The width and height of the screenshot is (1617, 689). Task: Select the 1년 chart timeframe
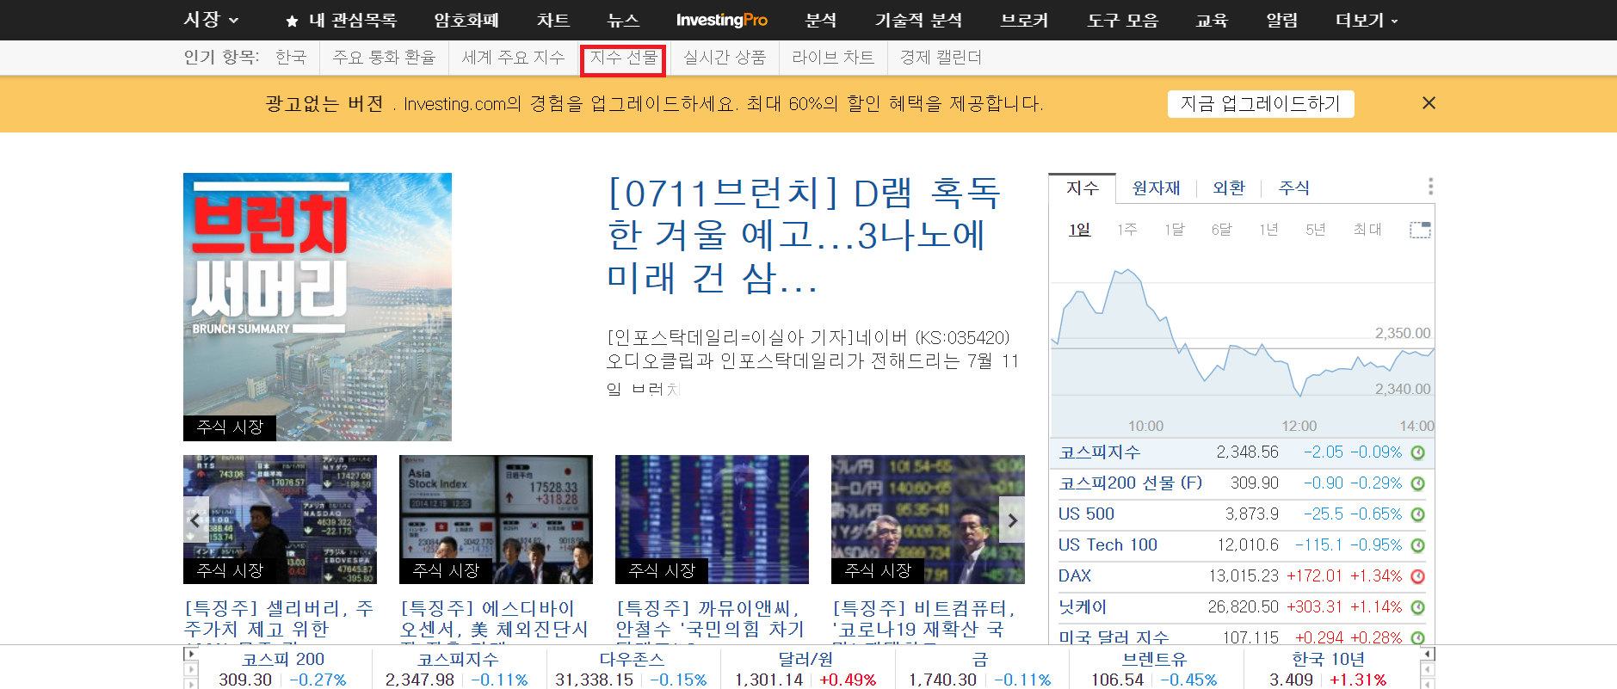1268,230
